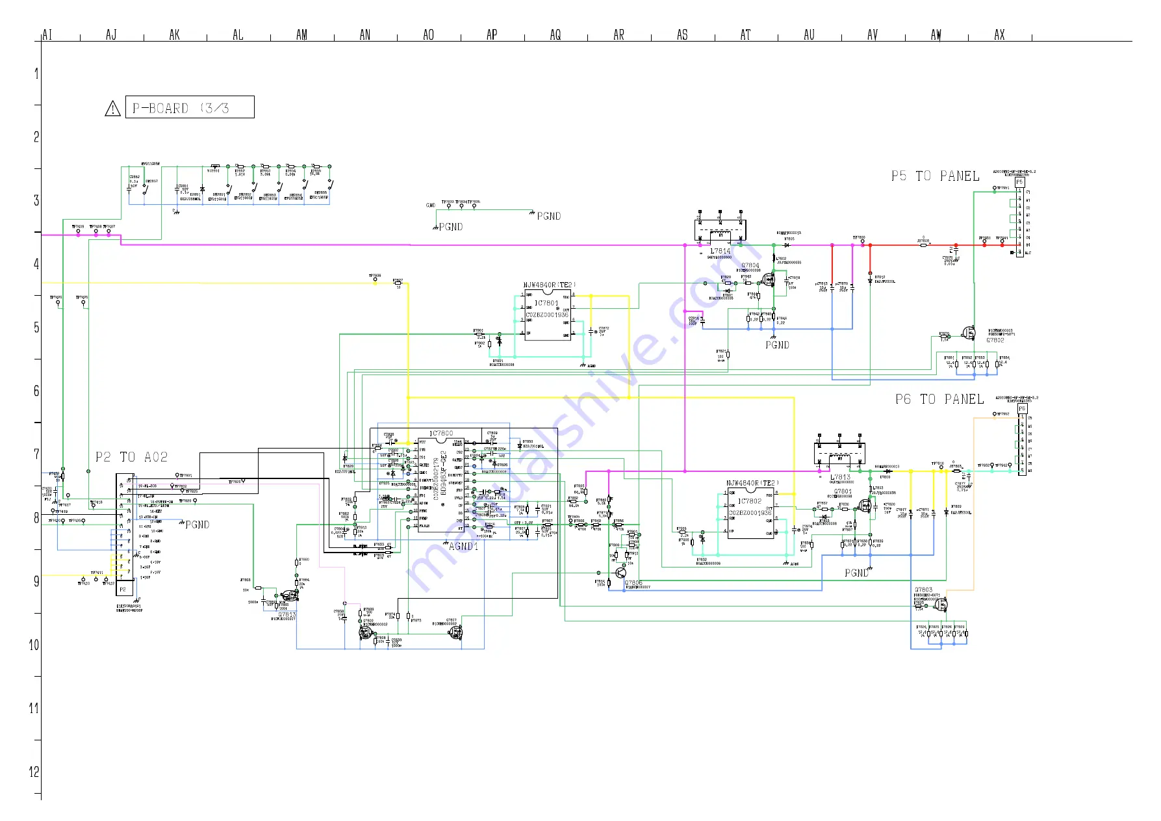1161x821 pixels.
Task: Click the JS7808 jumper resistor symbol
Action: click(923, 245)
